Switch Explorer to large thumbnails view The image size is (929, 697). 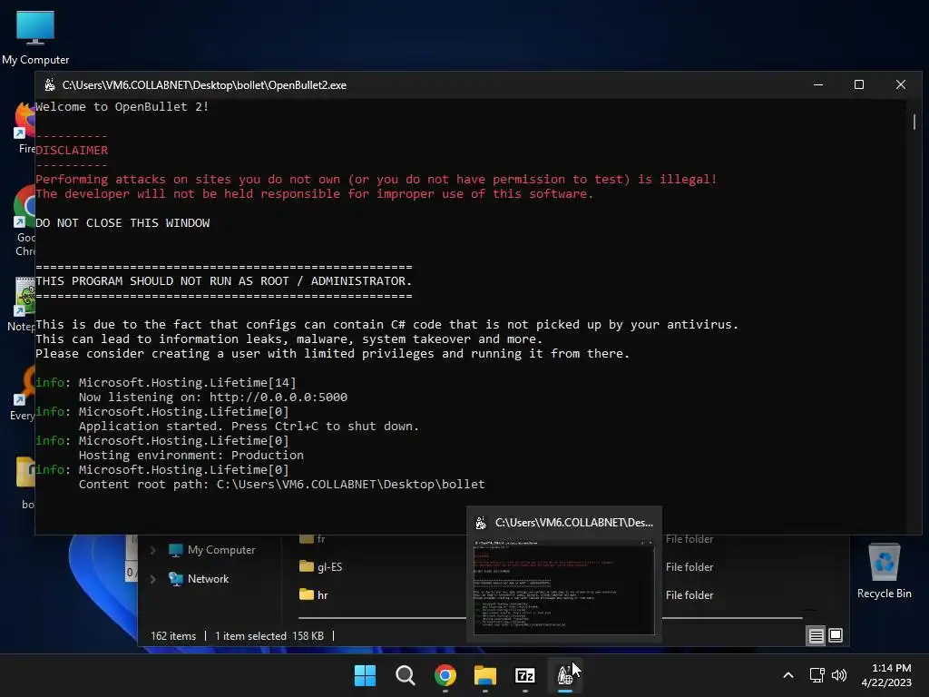point(836,635)
